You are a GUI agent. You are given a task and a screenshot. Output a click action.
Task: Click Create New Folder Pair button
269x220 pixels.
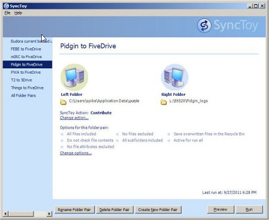click(158, 210)
